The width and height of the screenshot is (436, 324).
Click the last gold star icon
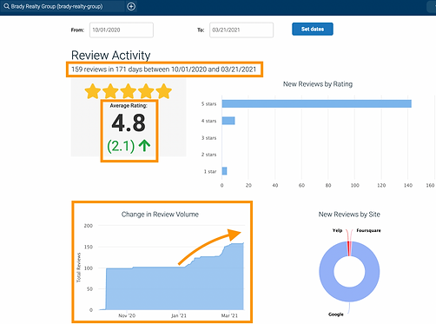[x=164, y=91]
